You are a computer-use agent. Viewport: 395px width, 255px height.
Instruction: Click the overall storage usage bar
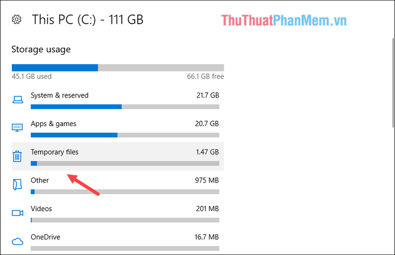[117, 68]
